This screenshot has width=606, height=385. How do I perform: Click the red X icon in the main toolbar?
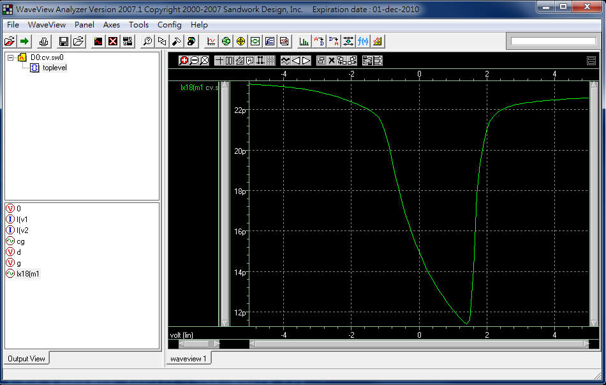point(113,42)
